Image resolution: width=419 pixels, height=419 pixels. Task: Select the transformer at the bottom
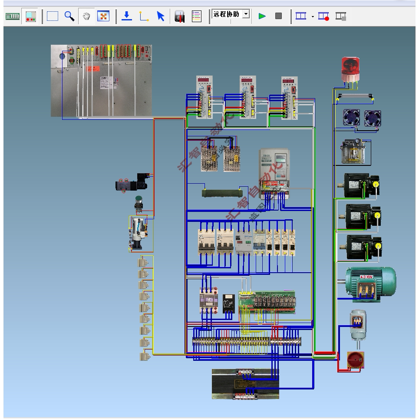tap(245, 384)
